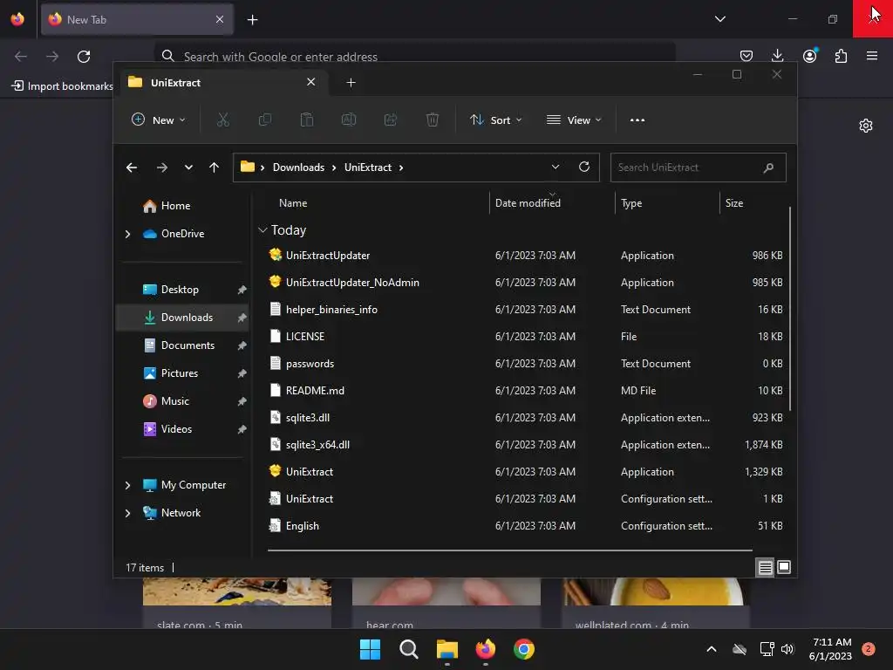893x670 pixels.
Task: Open Documents in navigation pane
Action: click(182, 345)
